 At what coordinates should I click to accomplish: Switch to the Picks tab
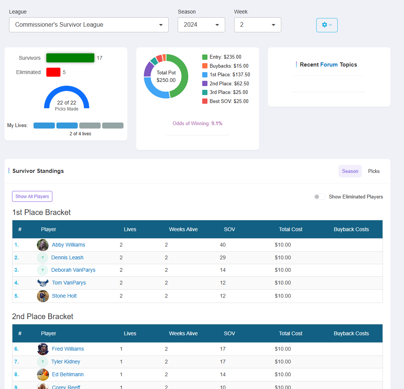tap(374, 171)
